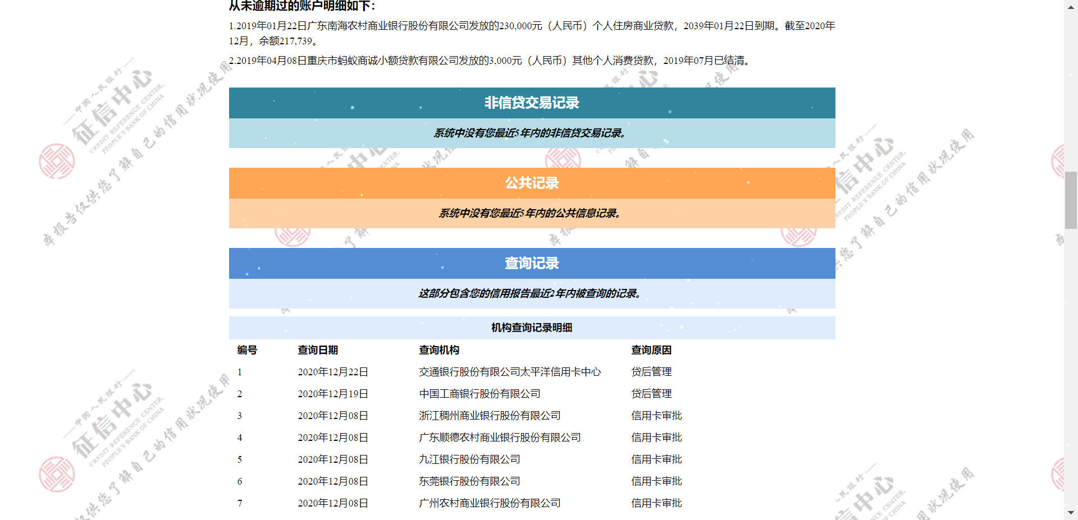Click 信用卡审批 reason for 九江银行 row
This screenshot has width=1078, height=520.
[x=656, y=459]
